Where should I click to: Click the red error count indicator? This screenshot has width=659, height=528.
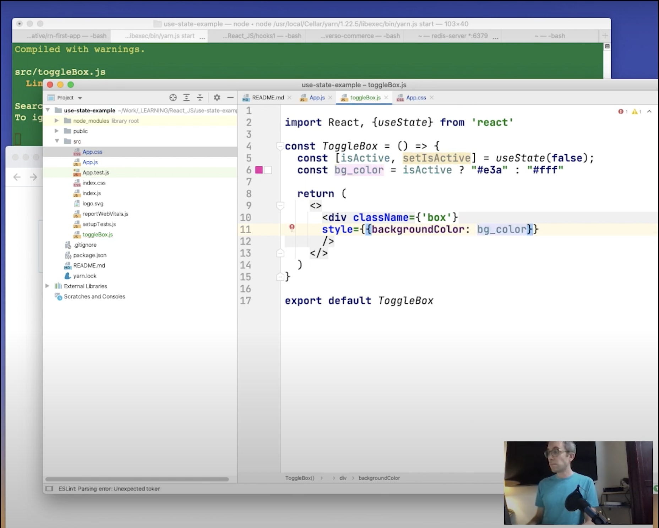click(622, 112)
